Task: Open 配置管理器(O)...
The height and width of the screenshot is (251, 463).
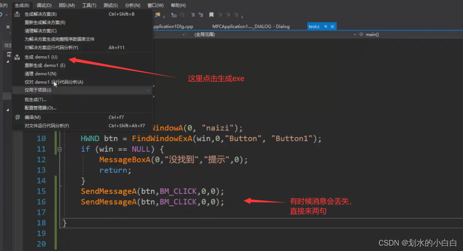Action: coord(82,108)
